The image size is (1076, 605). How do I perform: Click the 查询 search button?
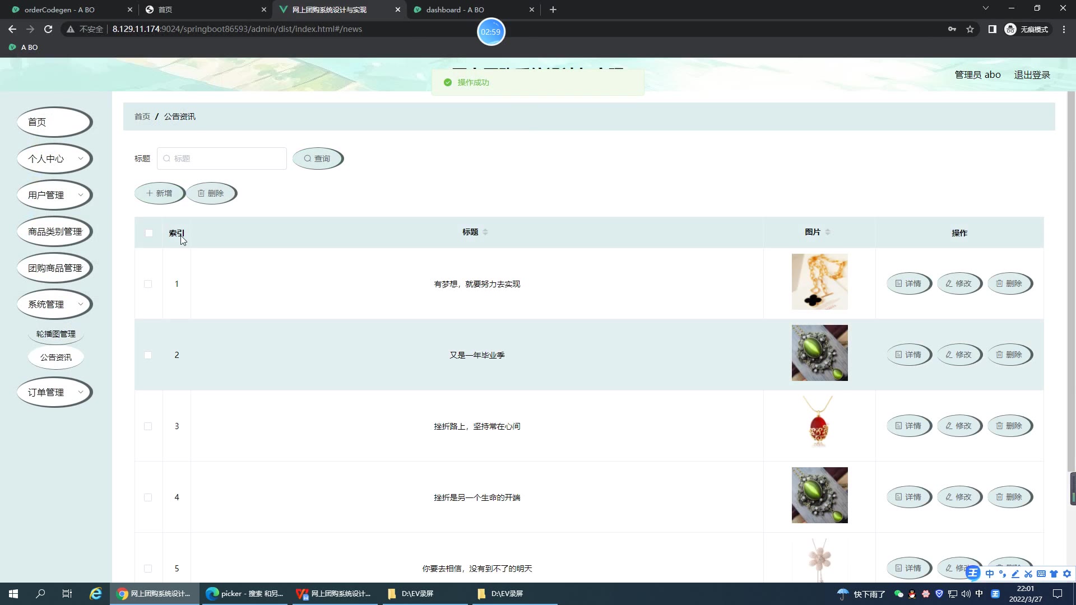click(317, 159)
